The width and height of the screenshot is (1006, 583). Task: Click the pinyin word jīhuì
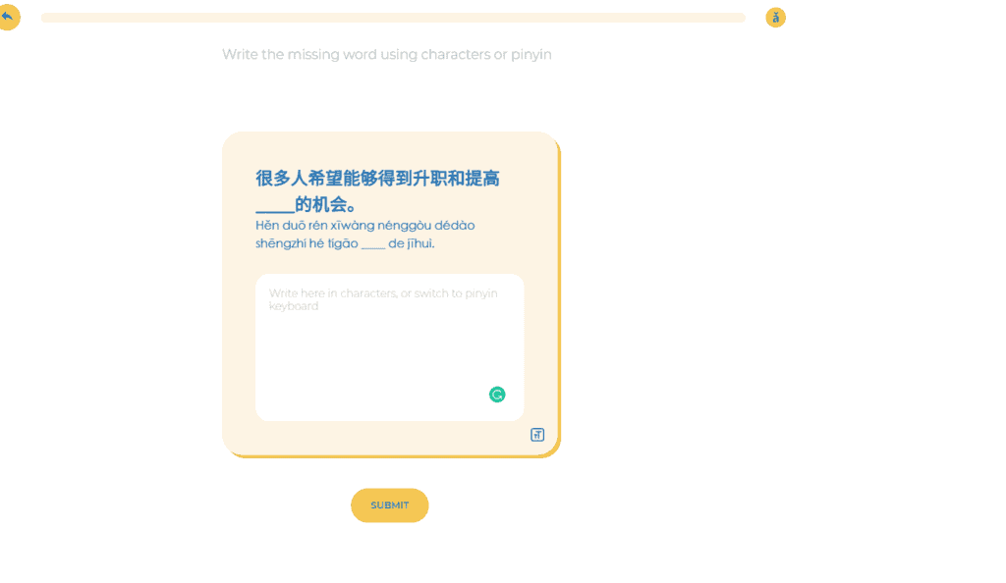pyautogui.click(x=420, y=243)
